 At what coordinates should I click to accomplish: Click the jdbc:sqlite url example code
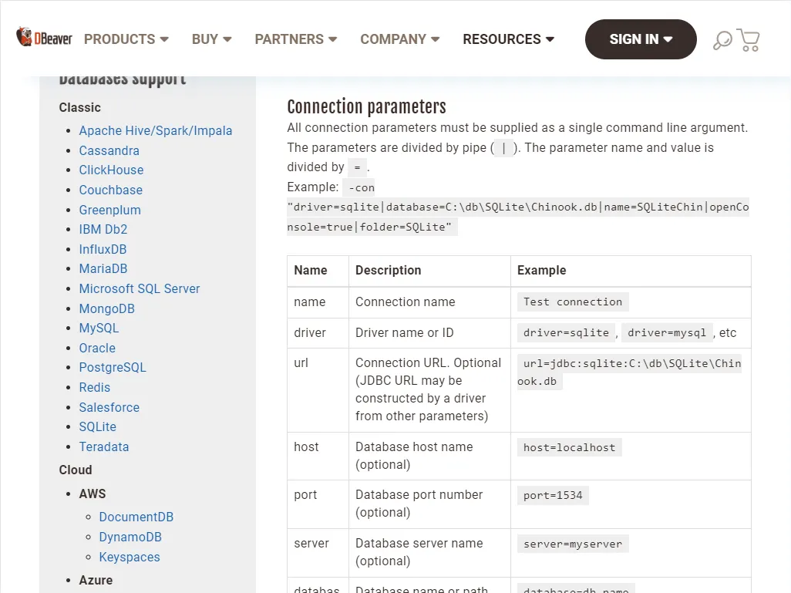point(630,372)
